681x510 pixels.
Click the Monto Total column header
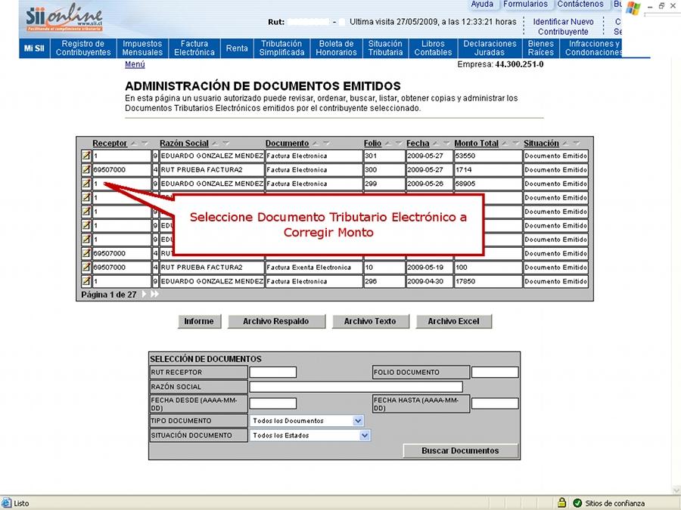477,143
